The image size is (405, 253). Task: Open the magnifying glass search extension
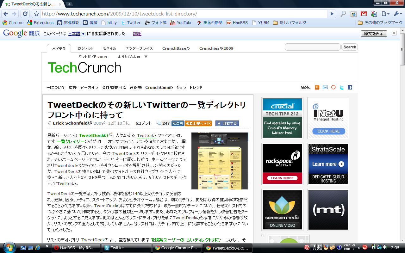click(x=343, y=14)
